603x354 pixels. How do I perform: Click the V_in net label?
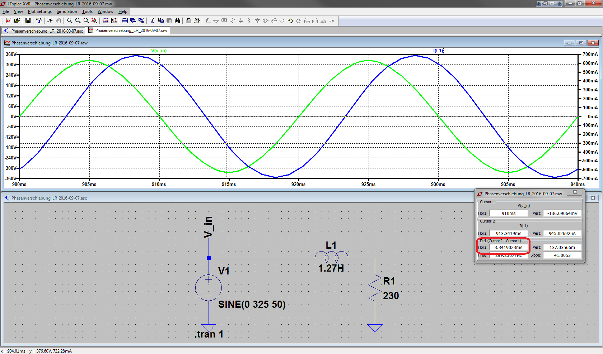pyautogui.click(x=209, y=227)
